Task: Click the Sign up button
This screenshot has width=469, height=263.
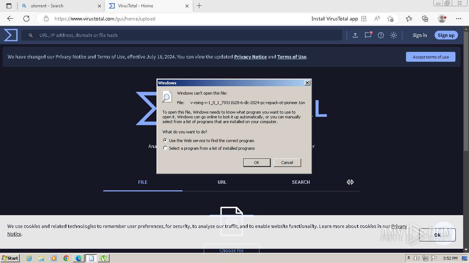Action: [x=446, y=35]
